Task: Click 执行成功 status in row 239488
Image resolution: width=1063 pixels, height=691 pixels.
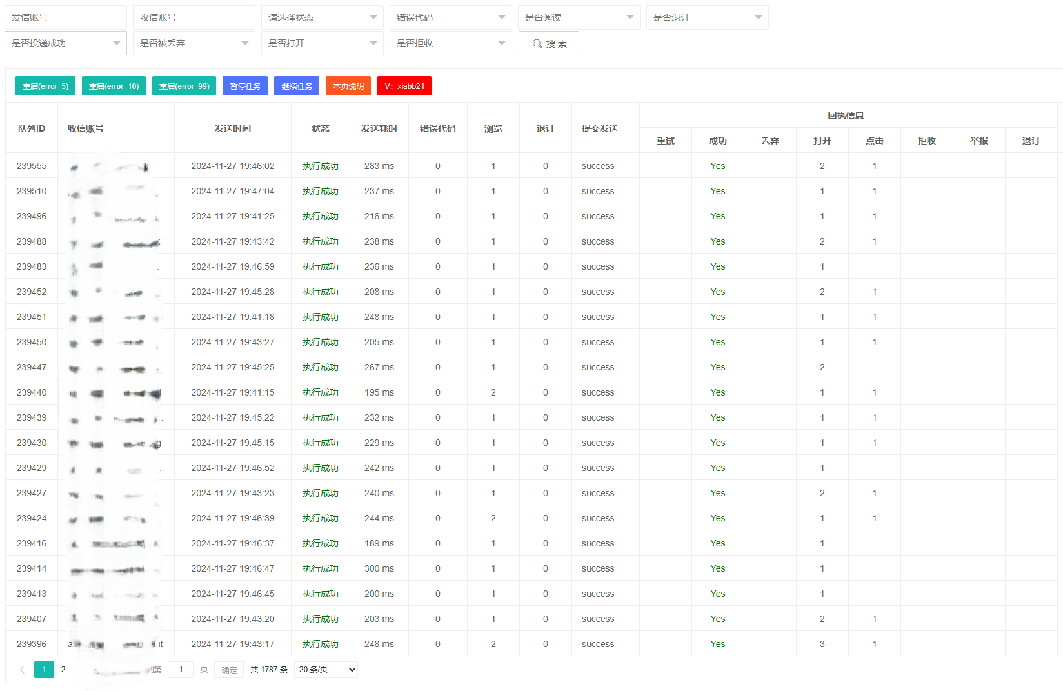Action: (321, 241)
